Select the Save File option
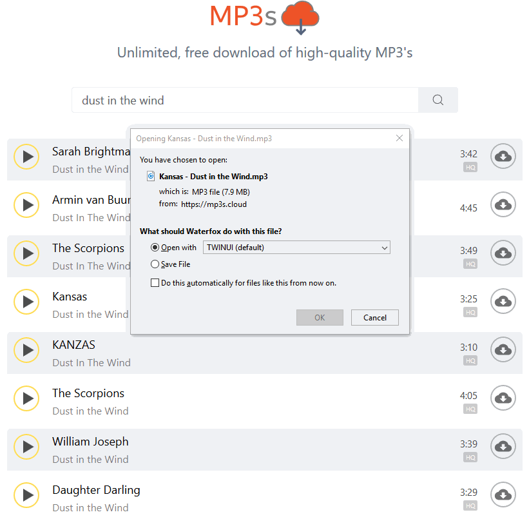 click(155, 264)
